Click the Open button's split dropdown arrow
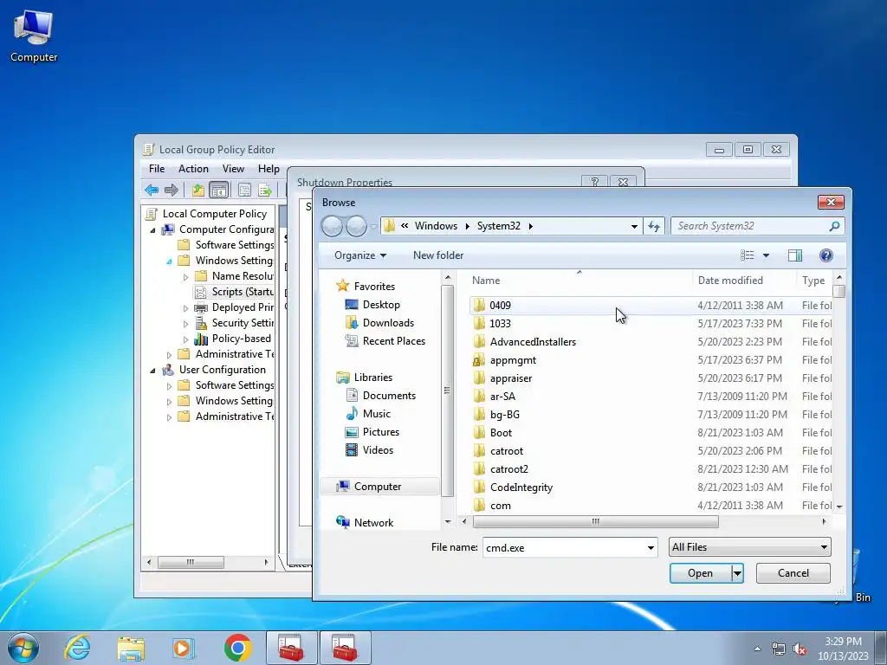The width and height of the screenshot is (887, 665). (x=737, y=573)
